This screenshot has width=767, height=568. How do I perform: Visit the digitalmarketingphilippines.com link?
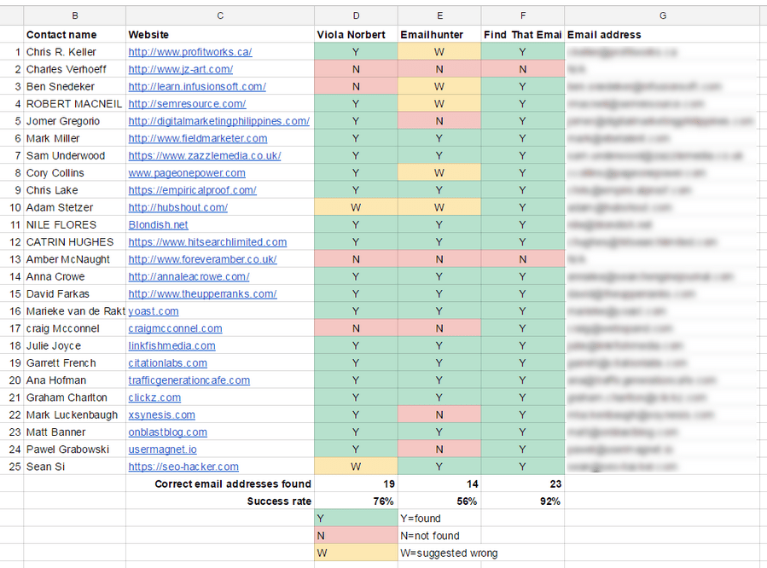tap(219, 121)
